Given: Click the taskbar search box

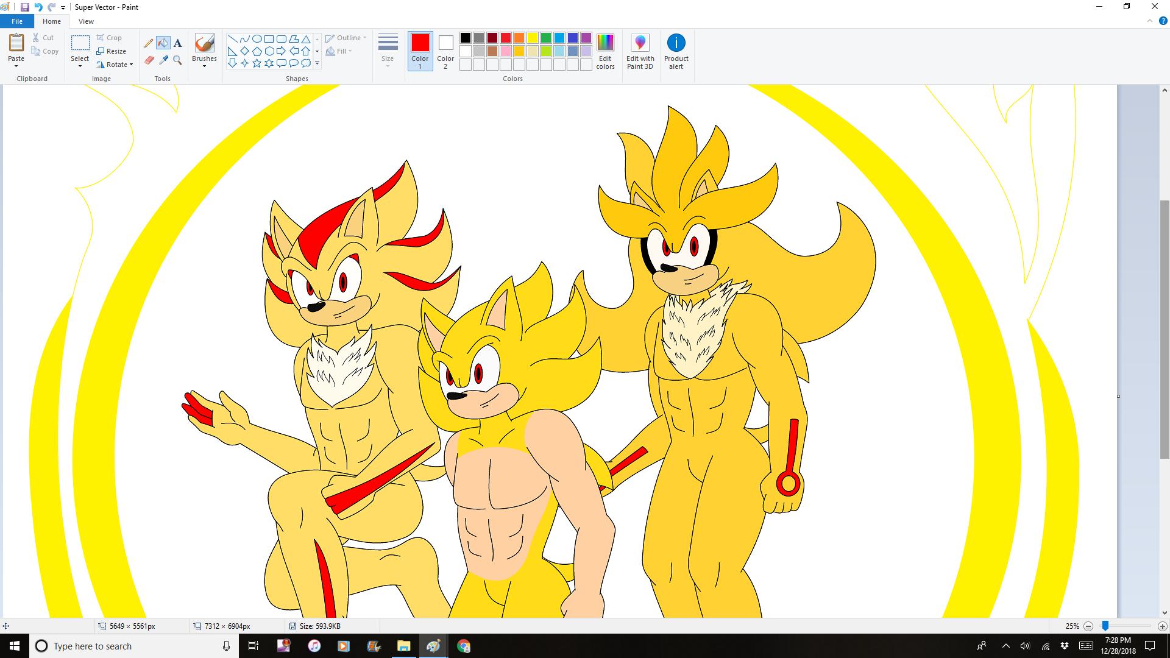Looking at the screenshot, I should pyautogui.click(x=134, y=646).
